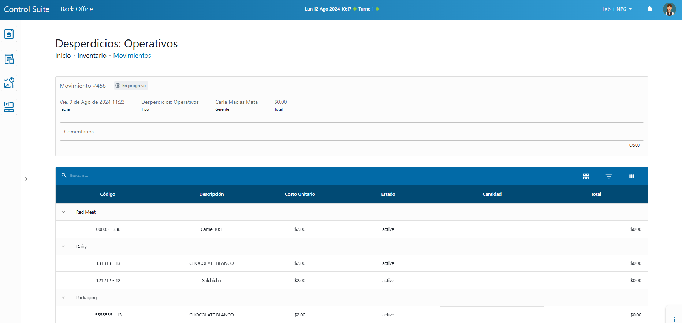682x323 pixels.
Task: Open the table filter icon
Action: tap(608, 176)
